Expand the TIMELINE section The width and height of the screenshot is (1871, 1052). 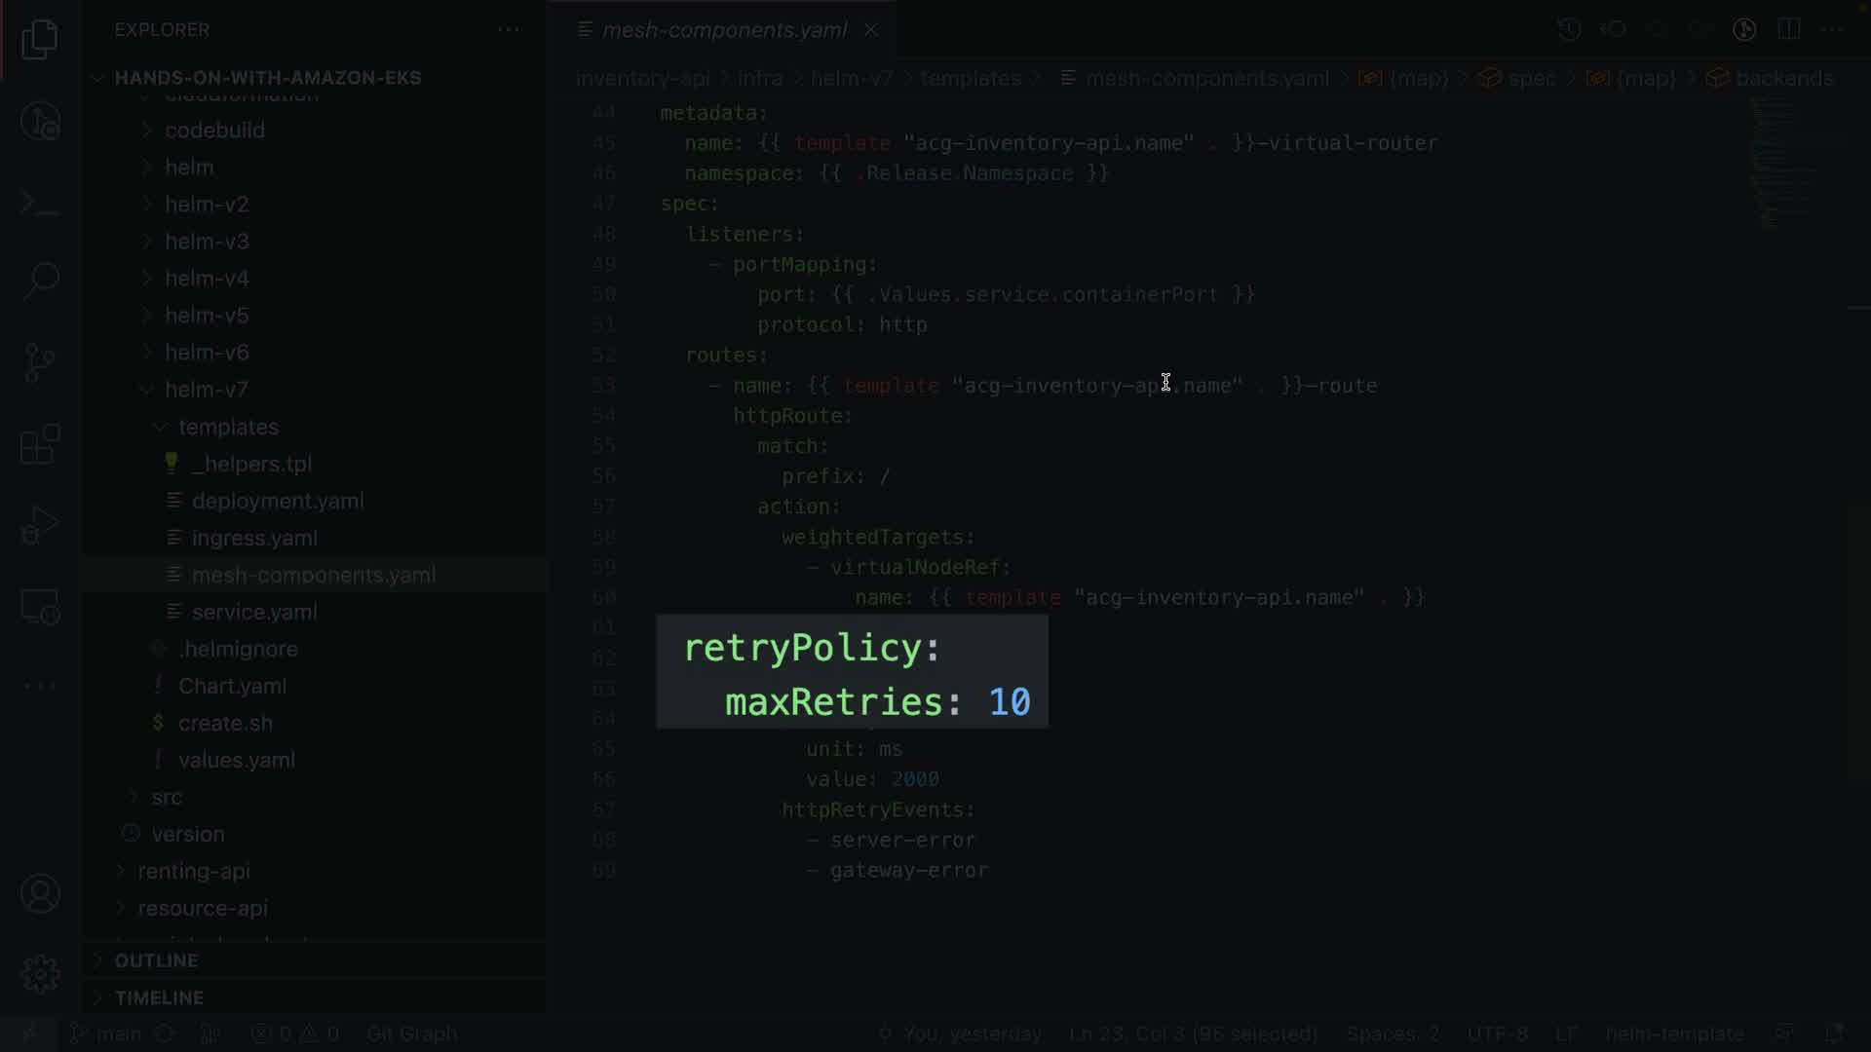coord(159,997)
